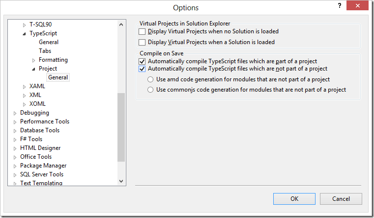Click the Help question mark icon
Screen dimensions: 374x218
[x=339, y=5]
